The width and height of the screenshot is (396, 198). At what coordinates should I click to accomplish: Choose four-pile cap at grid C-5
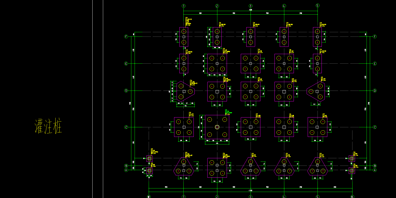coord(317,127)
